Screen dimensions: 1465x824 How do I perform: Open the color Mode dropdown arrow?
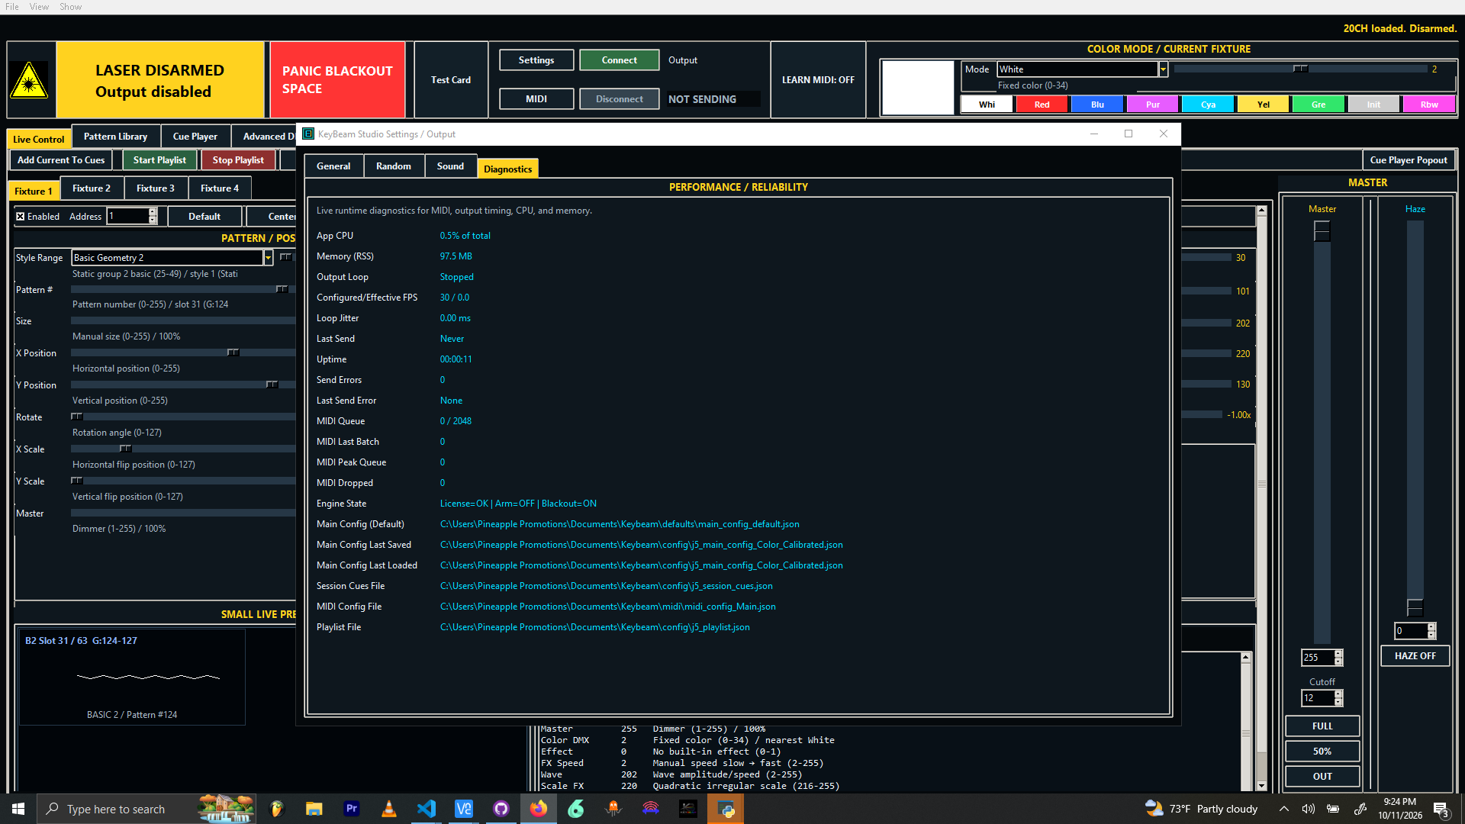(1163, 69)
